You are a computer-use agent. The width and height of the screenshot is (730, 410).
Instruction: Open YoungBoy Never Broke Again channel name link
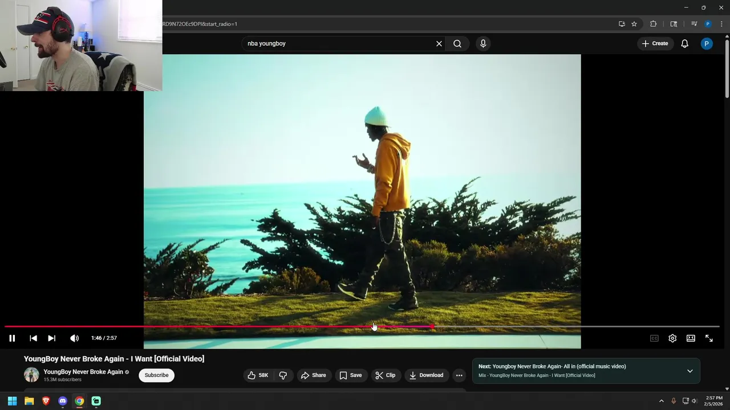[x=83, y=372]
